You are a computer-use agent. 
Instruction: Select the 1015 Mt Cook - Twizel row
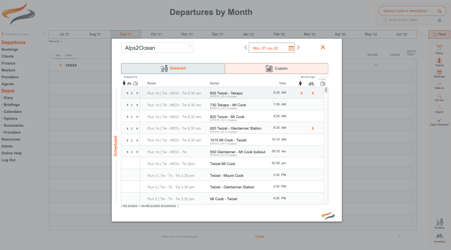pos(222,140)
